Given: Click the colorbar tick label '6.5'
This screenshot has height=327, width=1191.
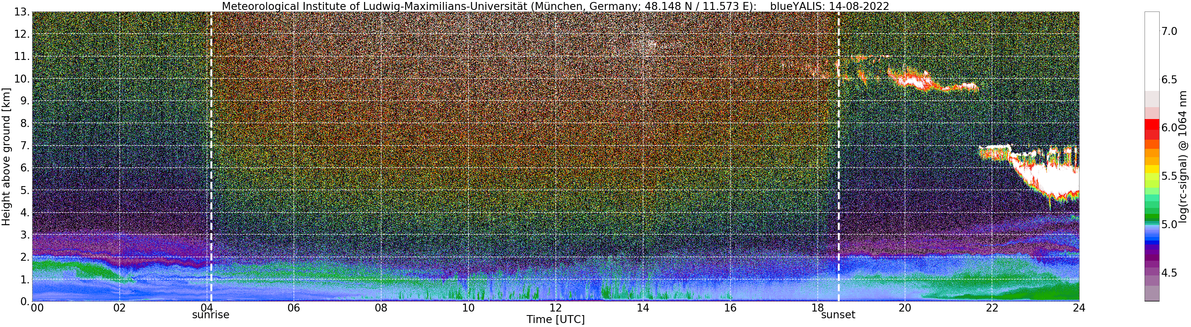Looking at the screenshot, I should click(x=1169, y=79).
